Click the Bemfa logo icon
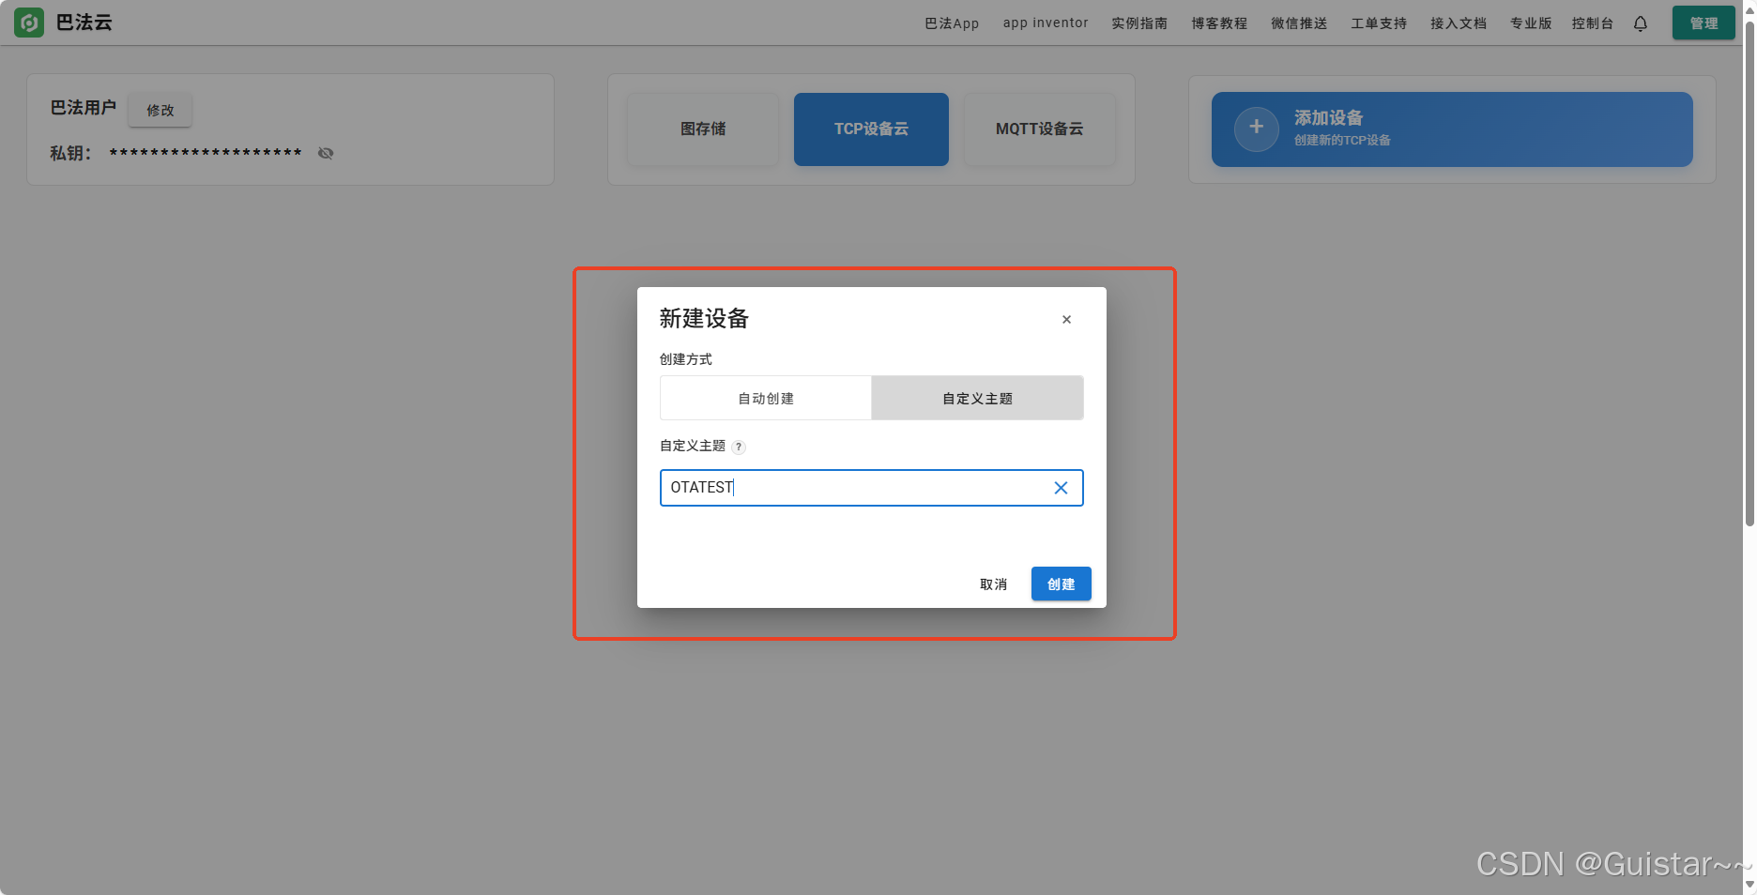The image size is (1757, 895). click(29, 22)
